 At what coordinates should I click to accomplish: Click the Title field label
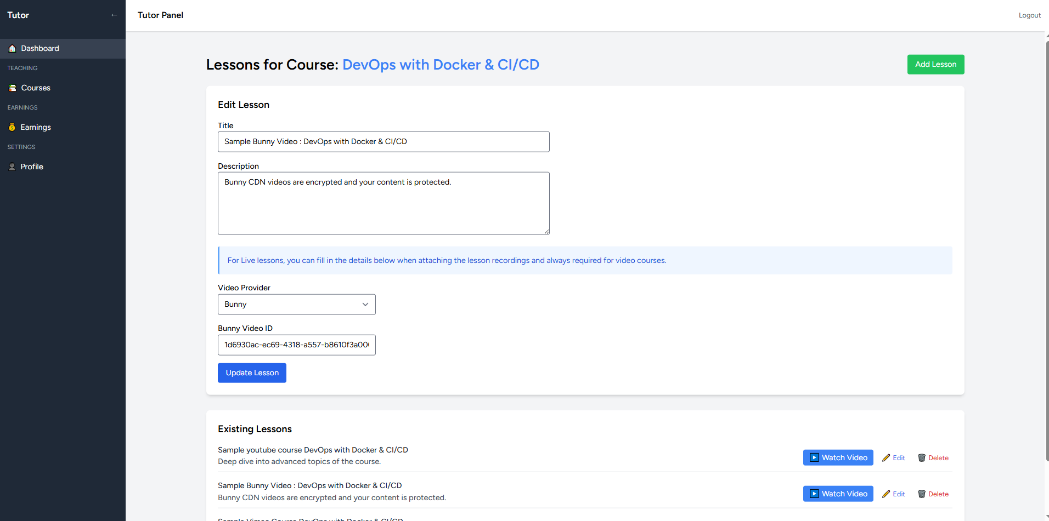(x=225, y=126)
